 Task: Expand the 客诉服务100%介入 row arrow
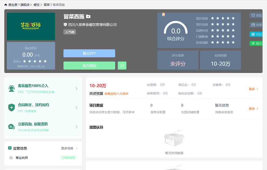pyautogui.click(x=76, y=88)
